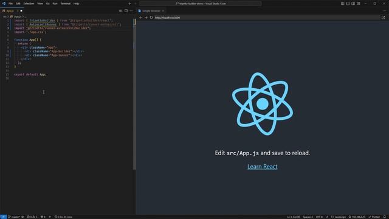Go back using title bar arrow
Viewport: 389px width, 219px height.
tap(129, 4)
